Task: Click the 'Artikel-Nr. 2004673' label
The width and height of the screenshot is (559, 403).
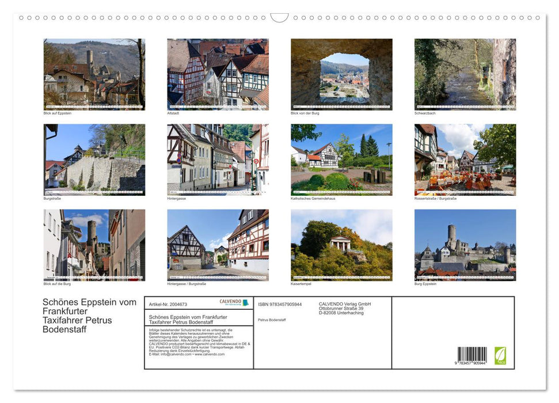Action: (168, 304)
